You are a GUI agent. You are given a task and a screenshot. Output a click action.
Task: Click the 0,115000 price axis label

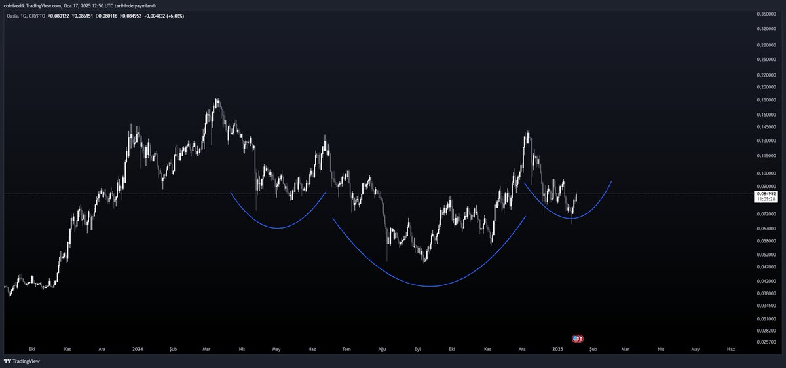click(x=765, y=156)
